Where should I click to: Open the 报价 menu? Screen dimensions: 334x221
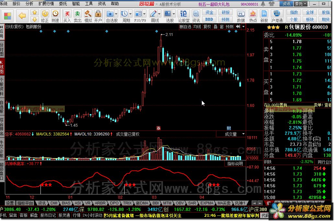click(17, 4)
